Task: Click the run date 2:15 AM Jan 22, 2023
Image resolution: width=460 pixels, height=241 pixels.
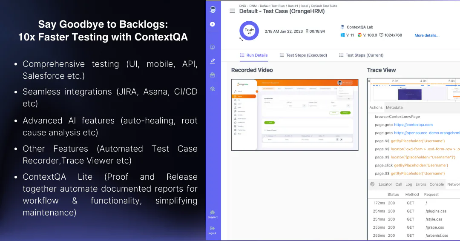Action: [284, 32]
